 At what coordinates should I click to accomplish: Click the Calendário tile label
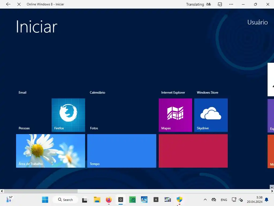click(97, 93)
